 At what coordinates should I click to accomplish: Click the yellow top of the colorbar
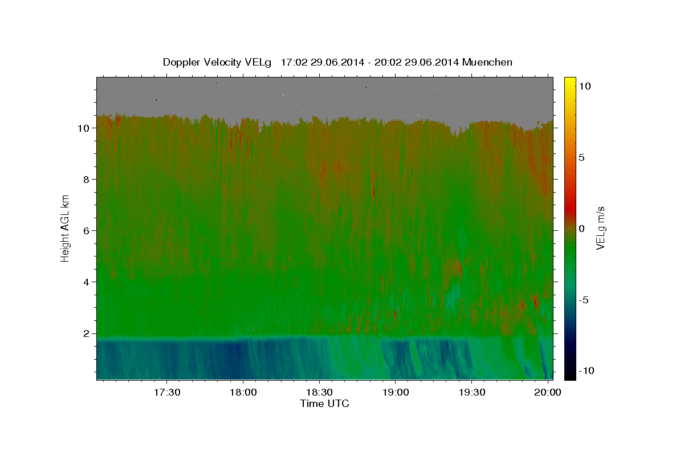(x=569, y=83)
